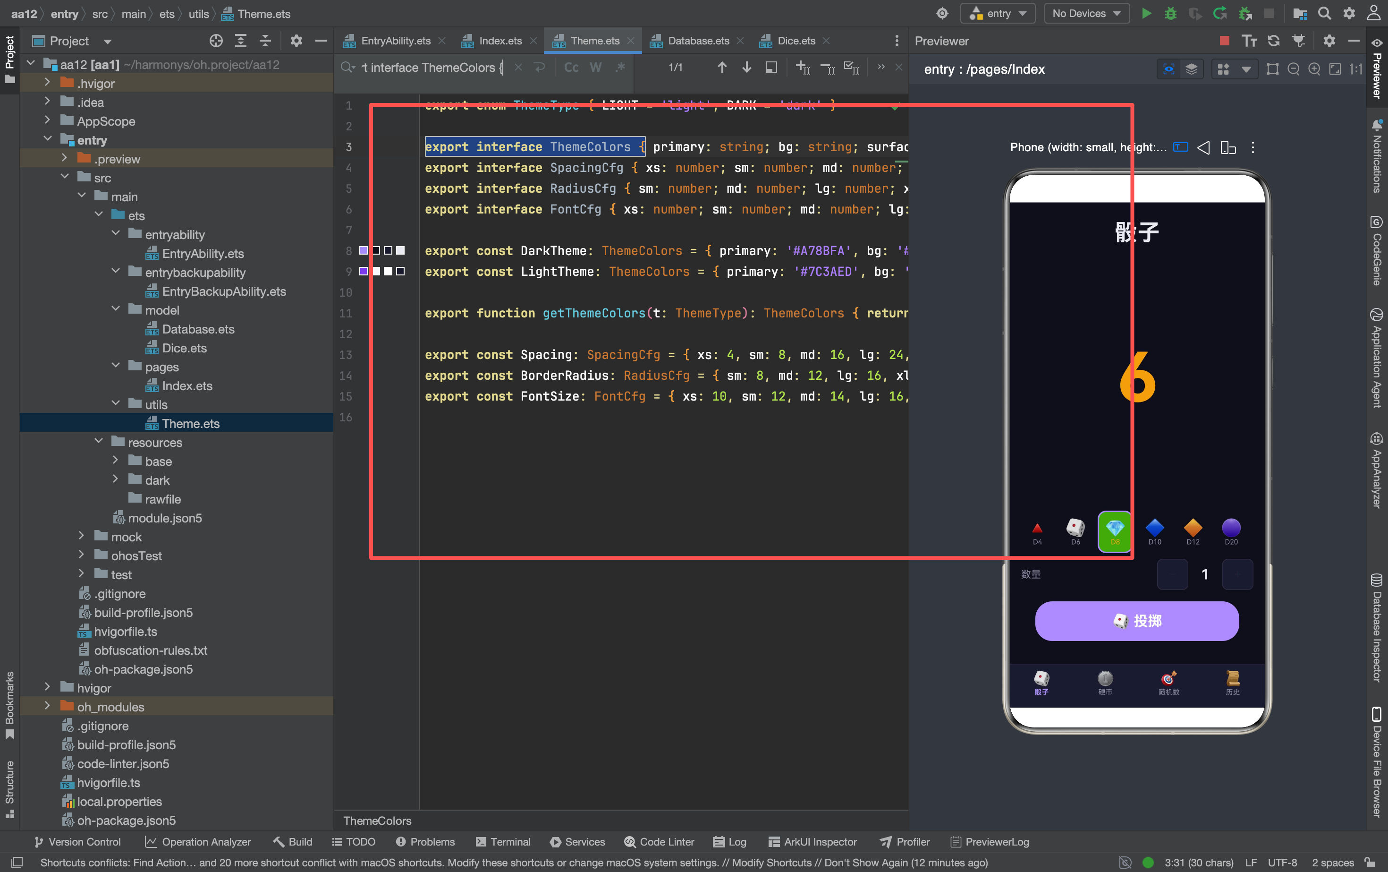The height and width of the screenshot is (872, 1388).
Task: Toggle Match Case search option
Action: click(571, 68)
